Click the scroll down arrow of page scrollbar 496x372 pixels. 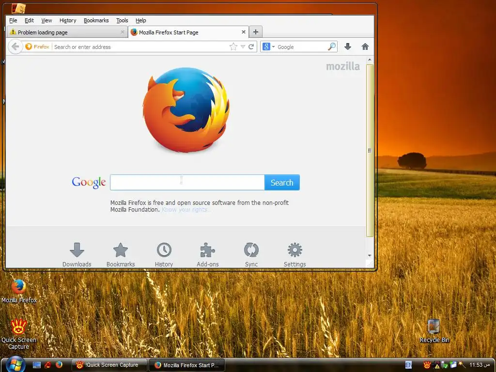click(370, 256)
